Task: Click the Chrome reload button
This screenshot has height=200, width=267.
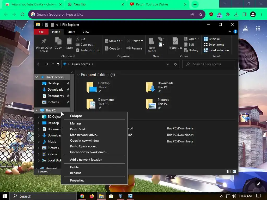Action: (22, 15)
